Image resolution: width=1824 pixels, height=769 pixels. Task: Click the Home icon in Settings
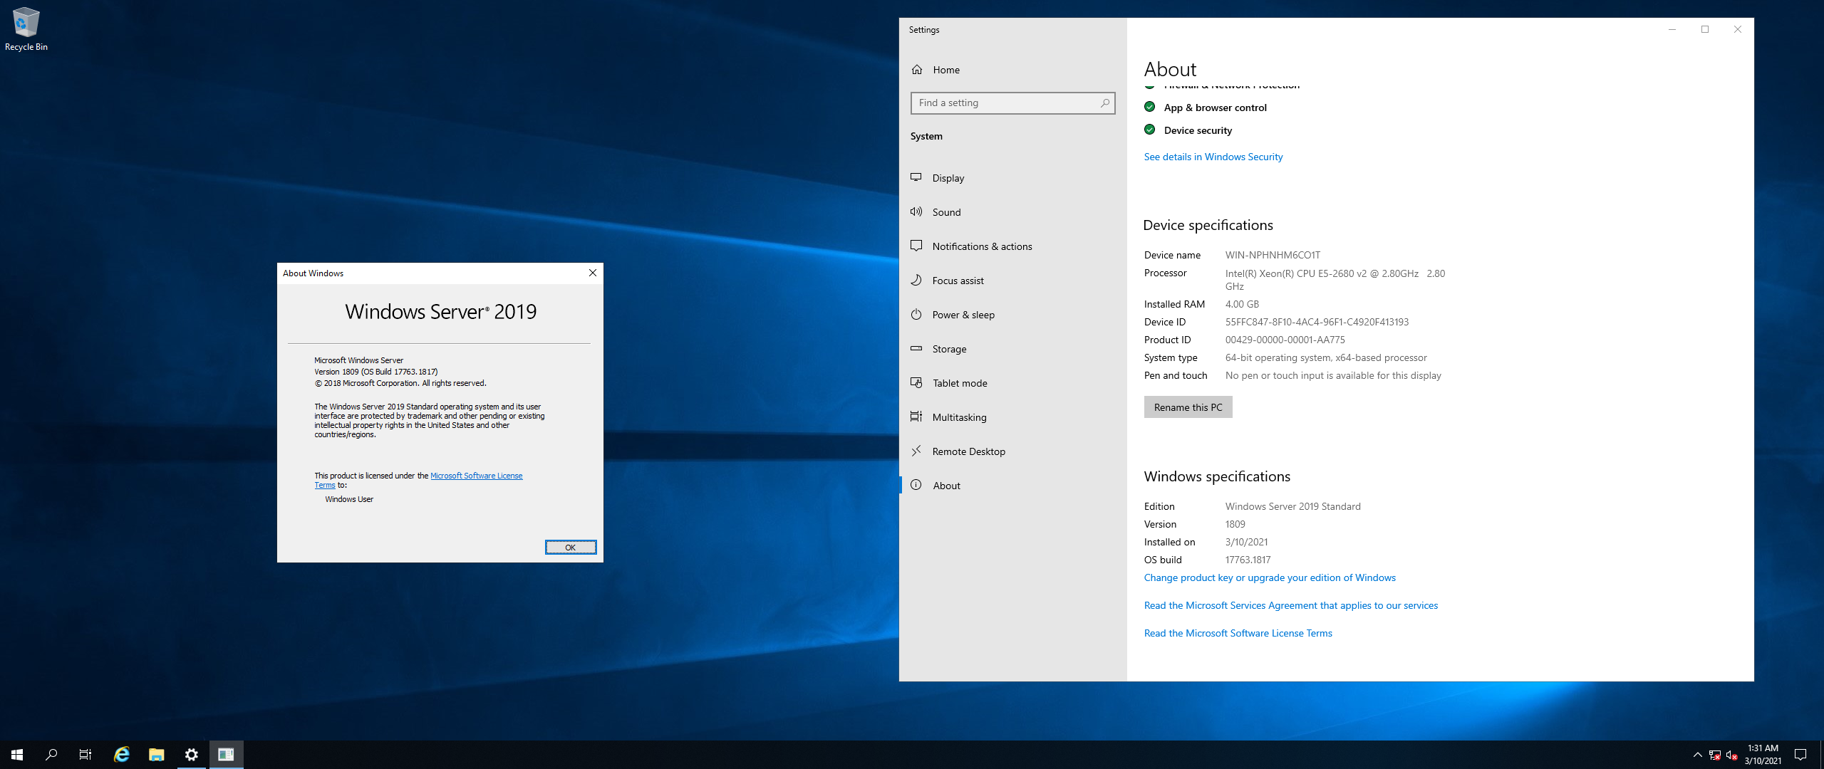917,70
